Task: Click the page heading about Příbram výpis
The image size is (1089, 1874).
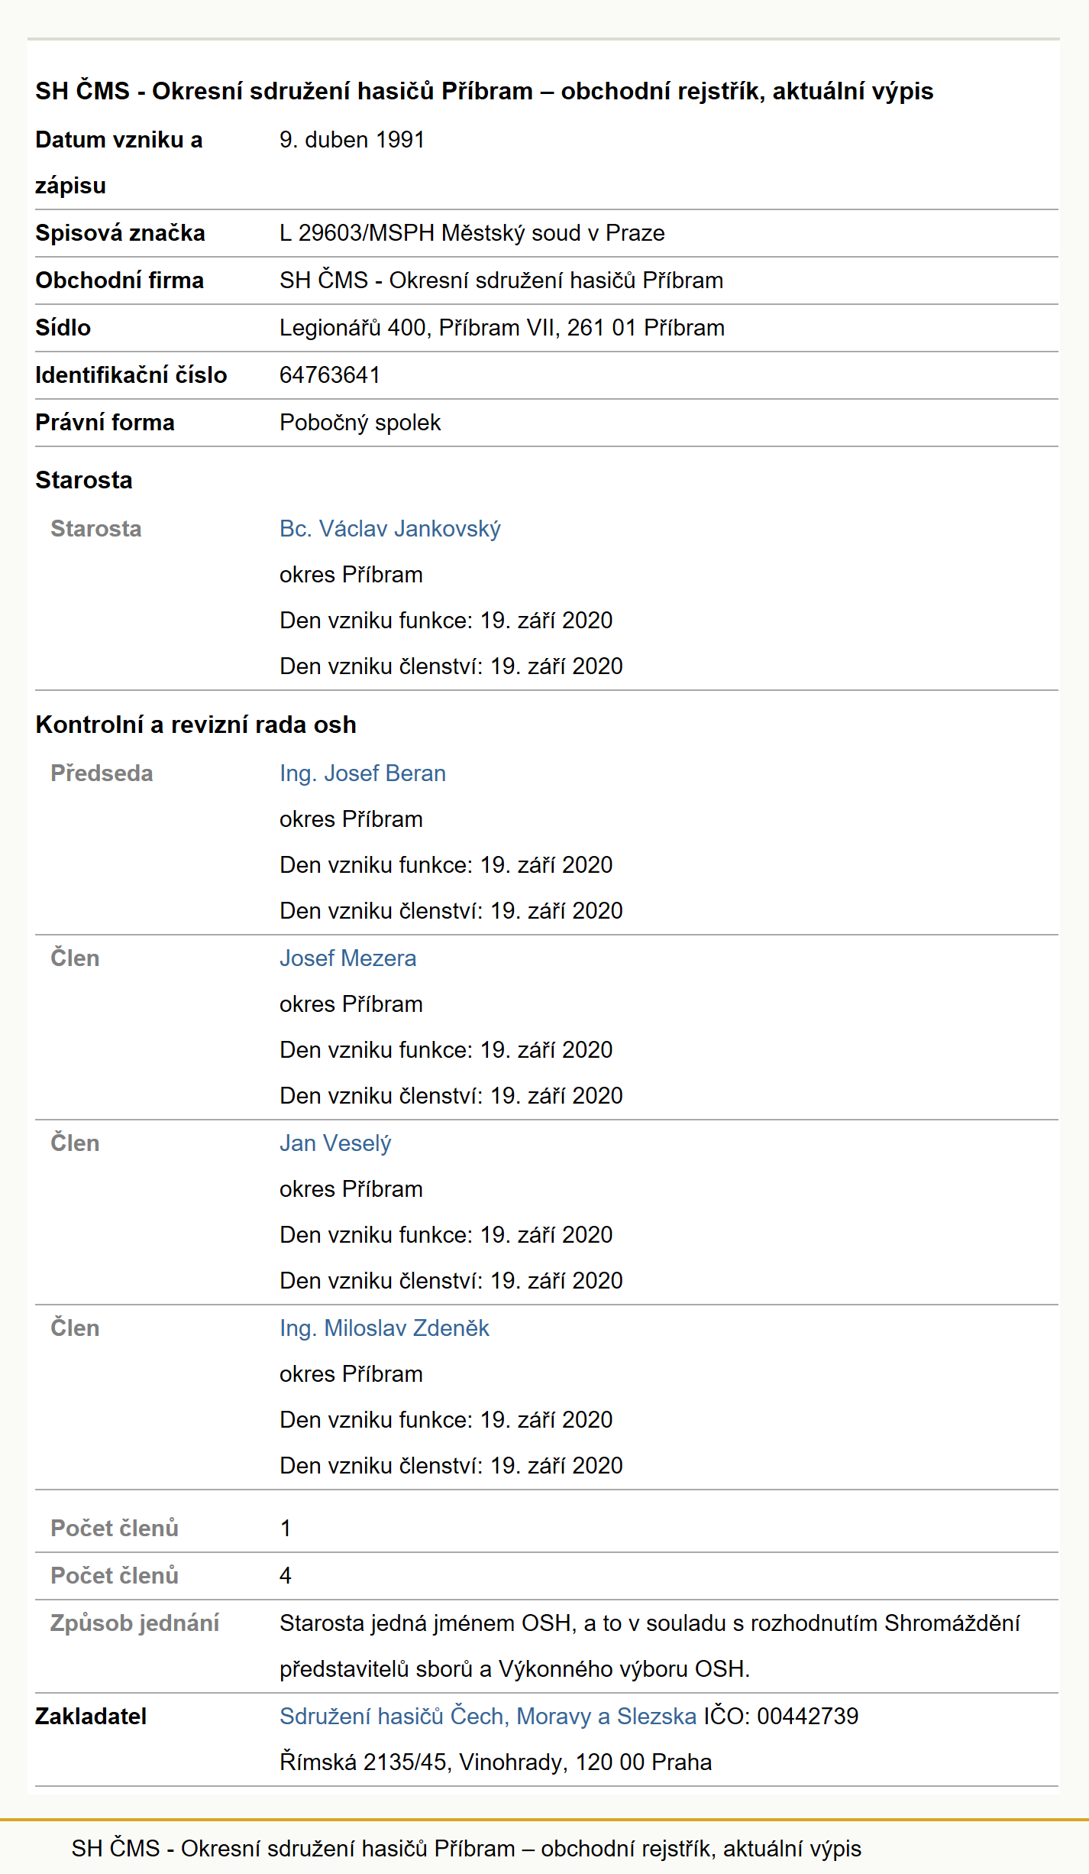Action: (484, 91)
